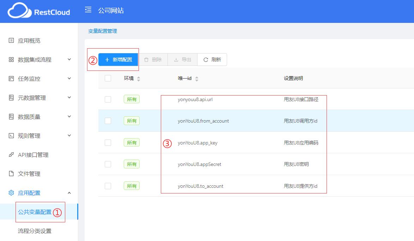
Task: Click the 新增配置 button
Action: point(118,60)
